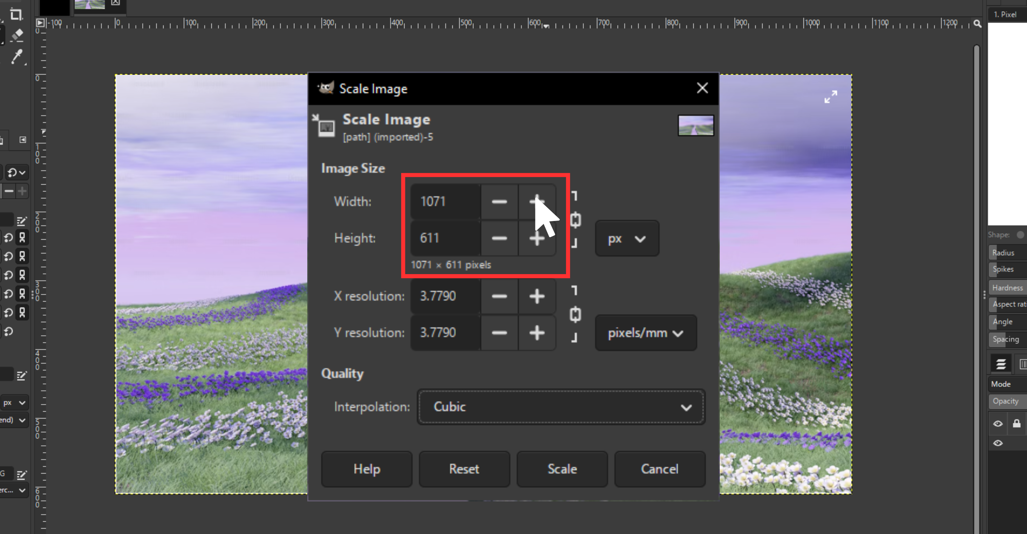Adjust the Radius slider in brush editor
This screenshot has height=534, width=1027.
point(1008,253)
